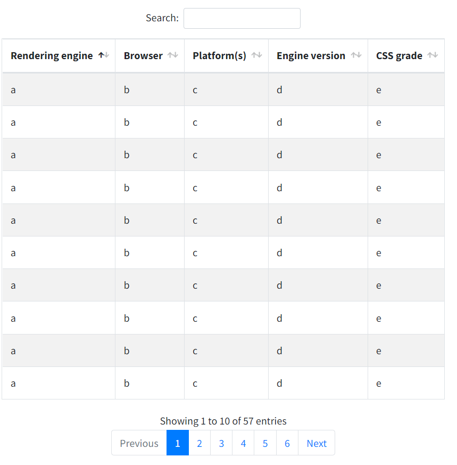Go to the Previous page
The image size is (457, 465).
139,443
